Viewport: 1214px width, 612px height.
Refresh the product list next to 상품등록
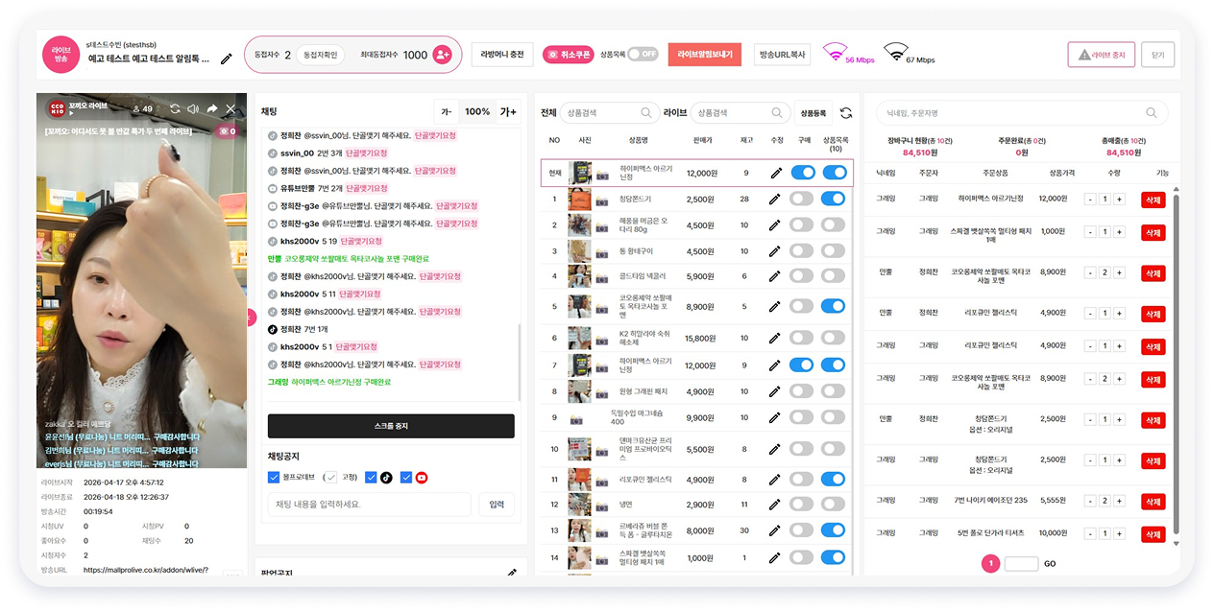(845, 113)
